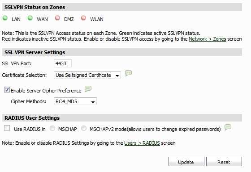The image size is (251, 172).
Task: Open the Network > Zones link
Action: (x=208, y=39)
